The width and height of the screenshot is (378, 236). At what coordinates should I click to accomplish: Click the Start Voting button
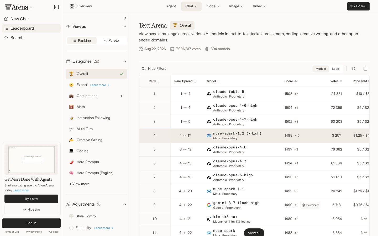[x=358, y=6]
